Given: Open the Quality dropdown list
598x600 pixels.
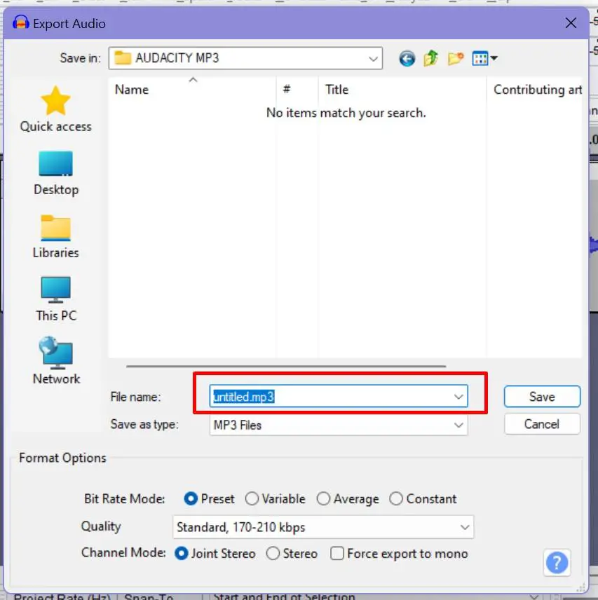Looking at the screenshot, I should tap(323, 527).
